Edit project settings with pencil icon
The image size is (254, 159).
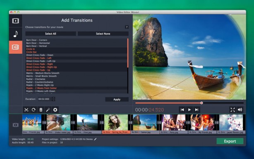coord(96,139)
